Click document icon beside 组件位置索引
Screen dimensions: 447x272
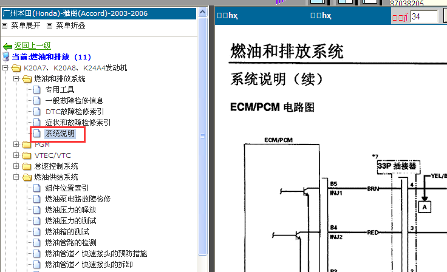click(x=37, y=188)
